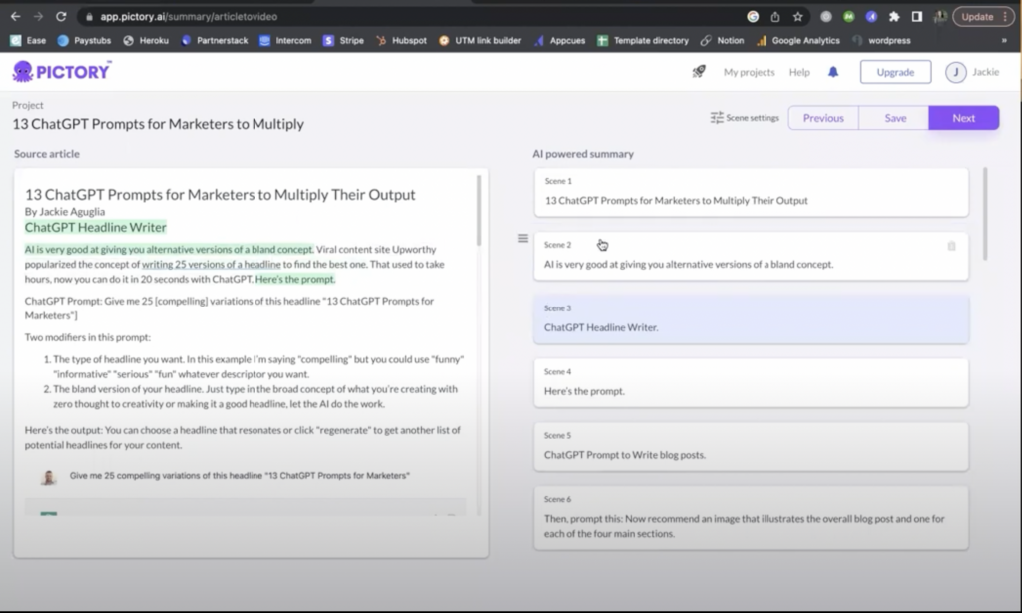Select Scene 2 summary text
Screen dimensions: 1022x613
point(689,265)
